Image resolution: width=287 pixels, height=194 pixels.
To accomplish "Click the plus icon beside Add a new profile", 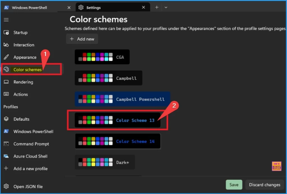I will click(6, 168).
